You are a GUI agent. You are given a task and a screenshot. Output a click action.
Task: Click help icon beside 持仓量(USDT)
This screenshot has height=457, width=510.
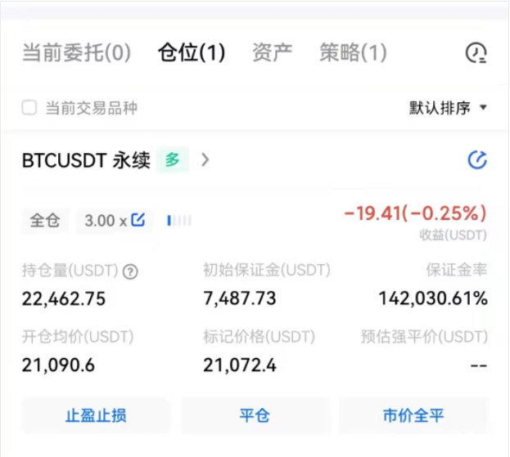(129, 272)
